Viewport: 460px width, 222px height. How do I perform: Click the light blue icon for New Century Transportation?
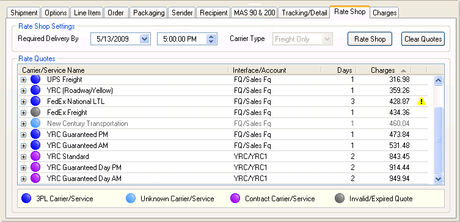point(35,124)
